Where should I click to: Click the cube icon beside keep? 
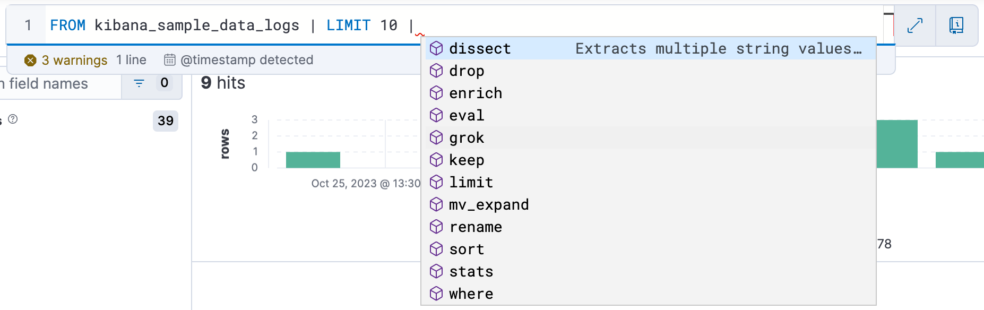tap(436, 160)
